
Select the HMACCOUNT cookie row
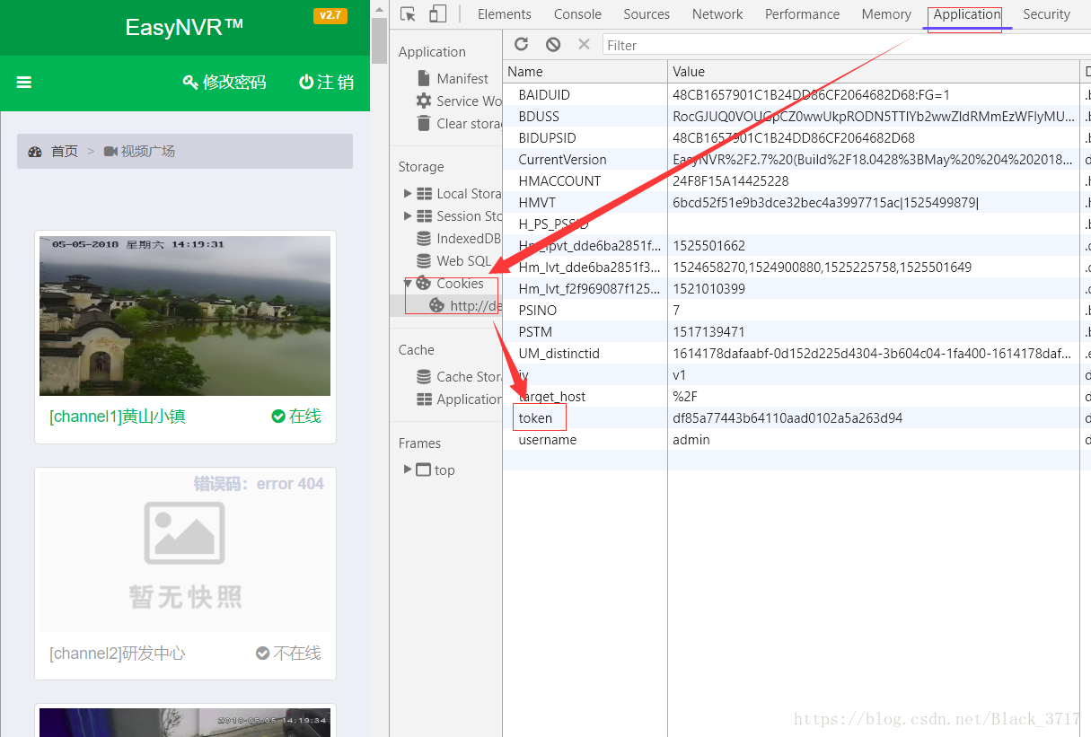click(796, 181)
